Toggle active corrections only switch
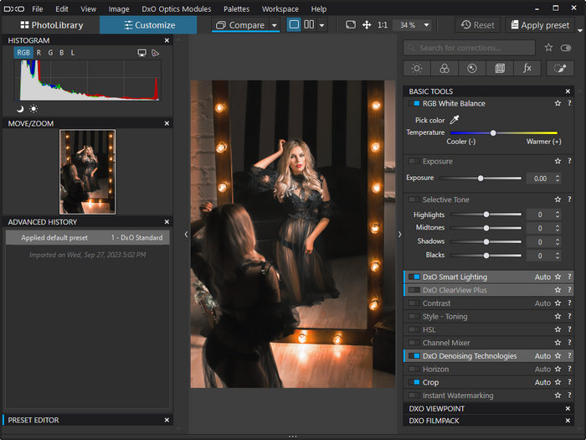This screenshot has height=440, width=586. click(x=565, y=48)
